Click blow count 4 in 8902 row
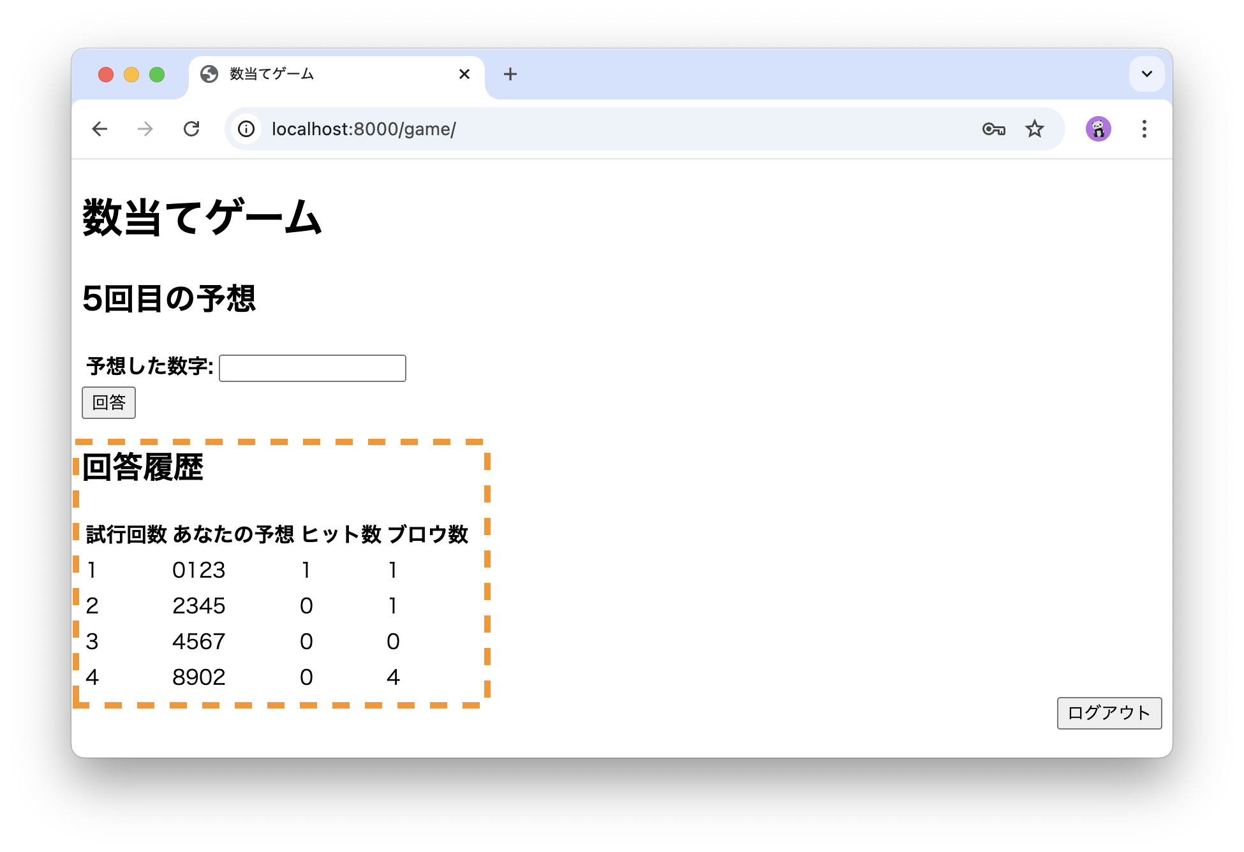The image size is (1244, 852). tap(393, 677)
